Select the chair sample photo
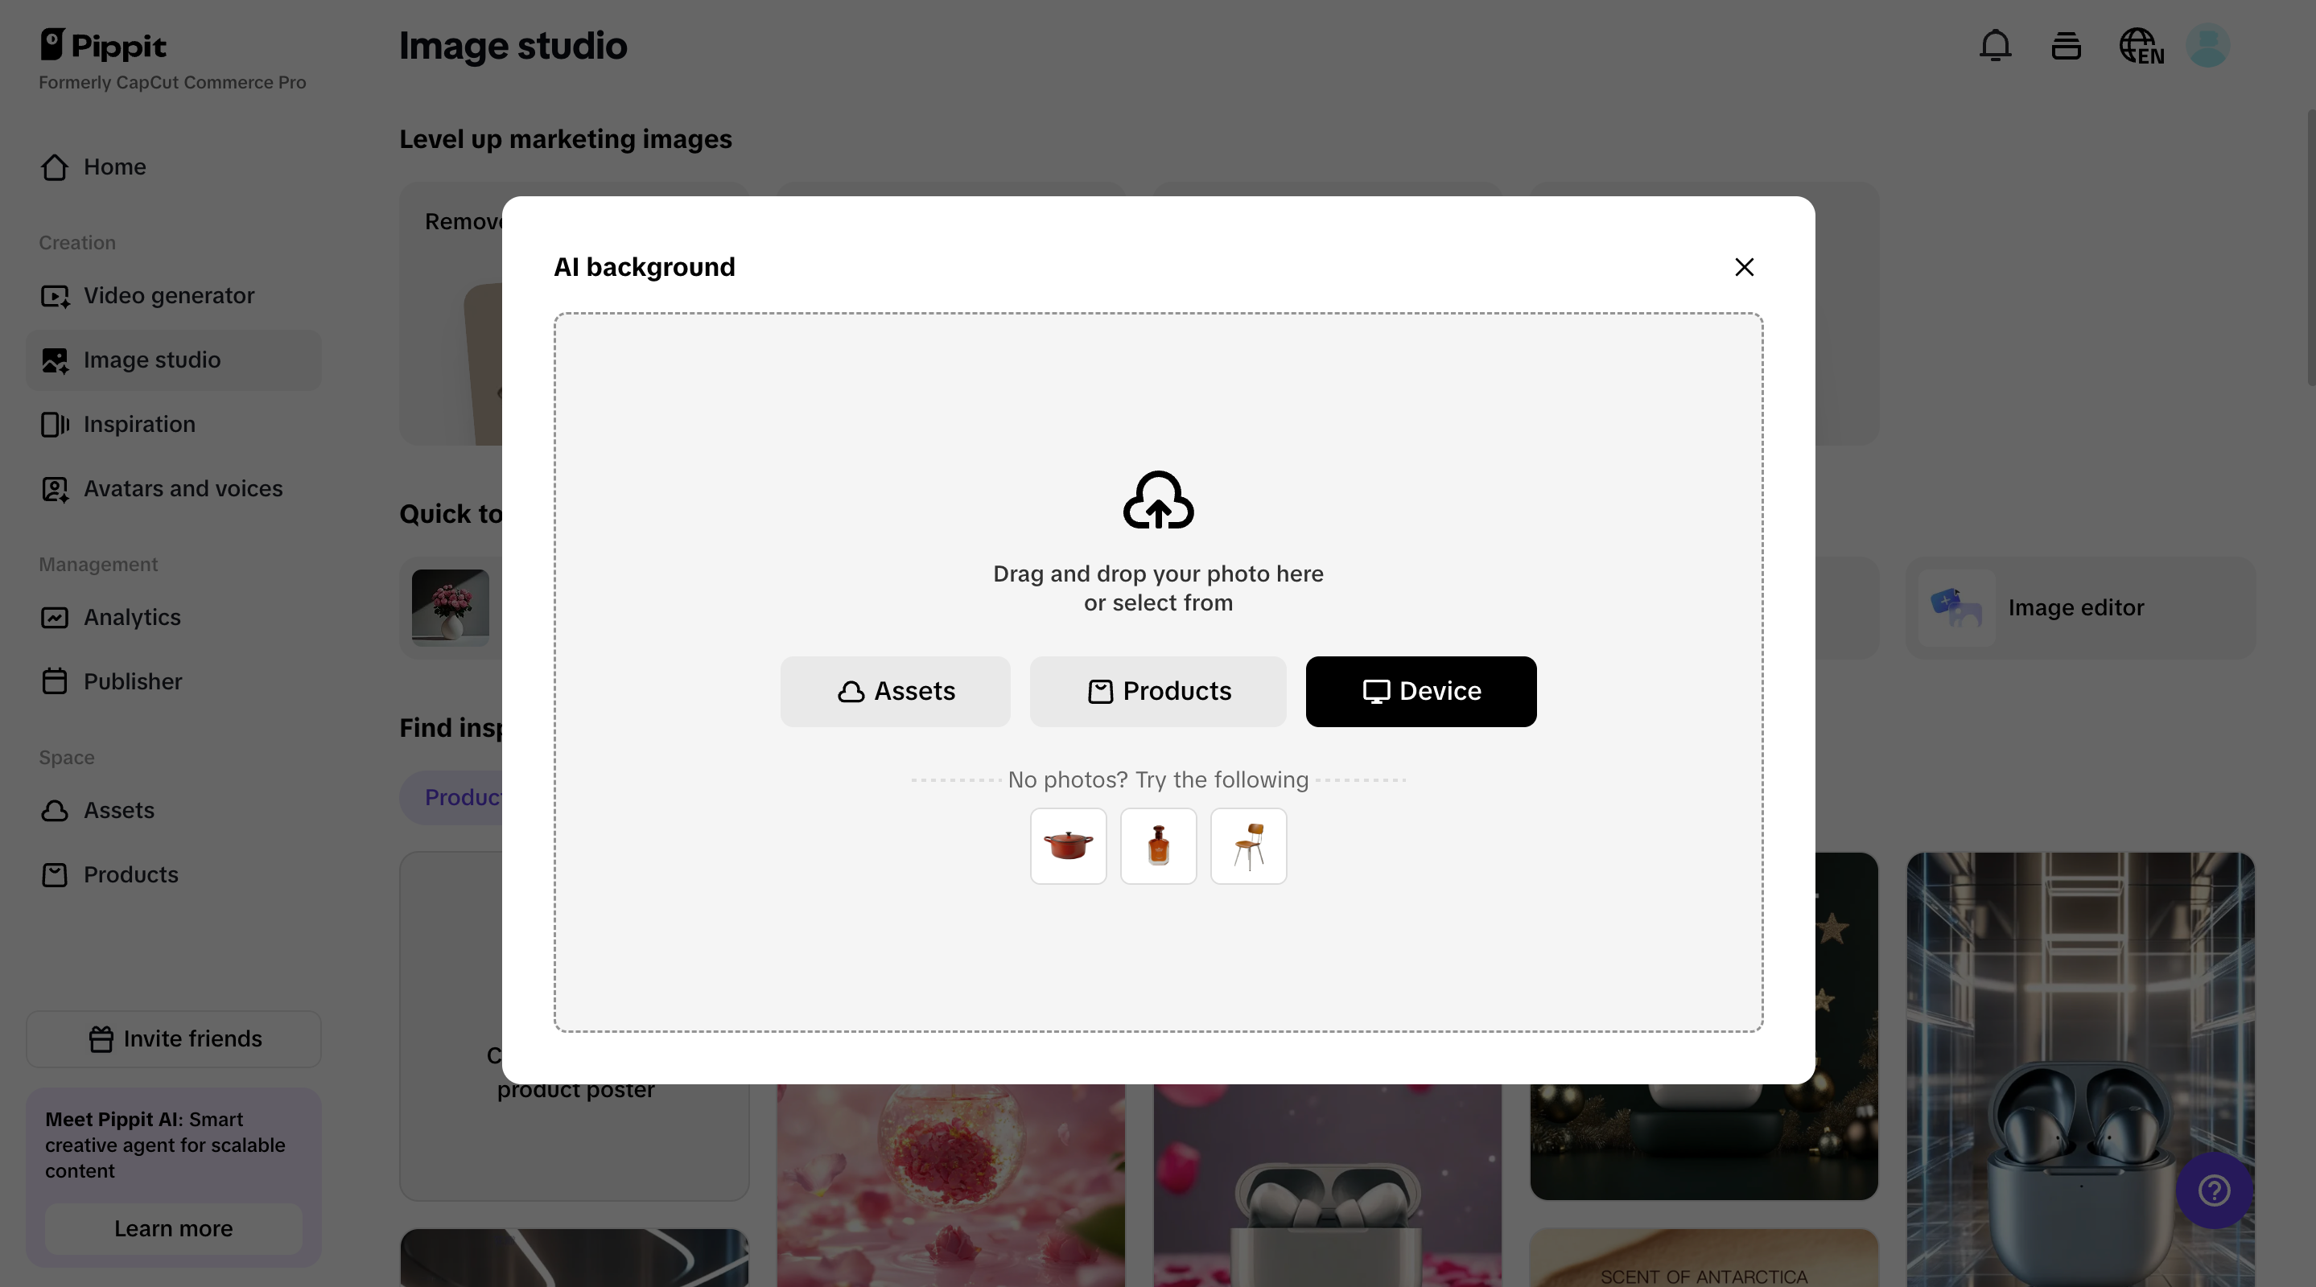This screenshot has height=1287, width=2316. [x=1248, y=845]
